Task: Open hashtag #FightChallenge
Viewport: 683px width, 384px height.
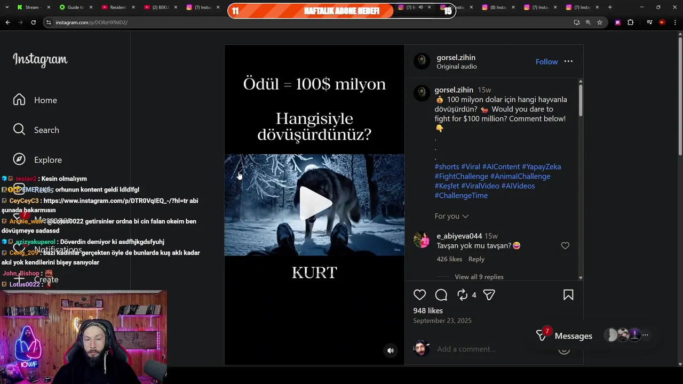Action: (x=462, y=177)
